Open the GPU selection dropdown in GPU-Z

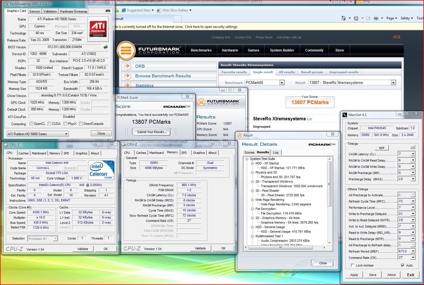[38, 134]
